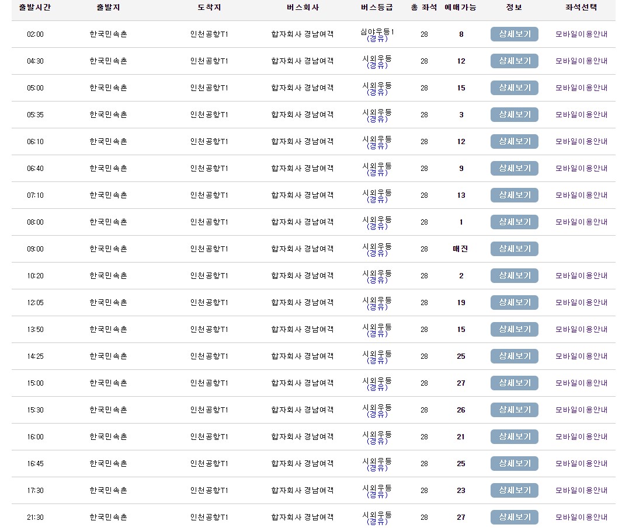
Task: Click 상세보기 for the 02:00 departure
Action: 514,34
